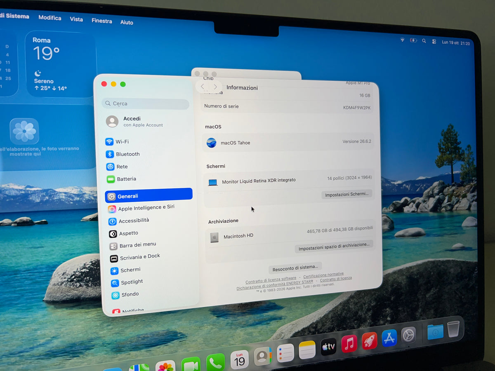Select Generali in the sidebar
Viewport: 495px width, 371px height.
tap(149, 195)
